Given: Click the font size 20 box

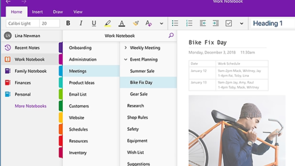Looking at the screenshot, I should click(x=49, y=24).
